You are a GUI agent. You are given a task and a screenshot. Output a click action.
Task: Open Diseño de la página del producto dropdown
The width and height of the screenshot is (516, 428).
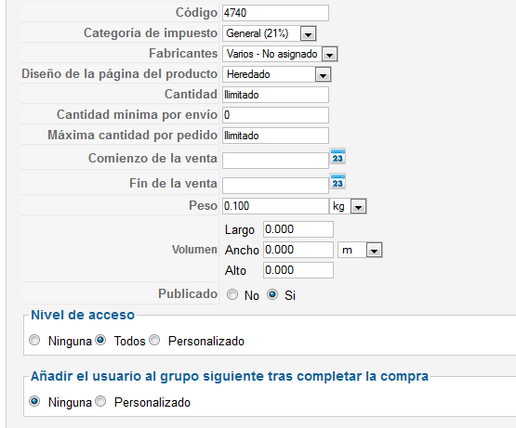(277, 74)
